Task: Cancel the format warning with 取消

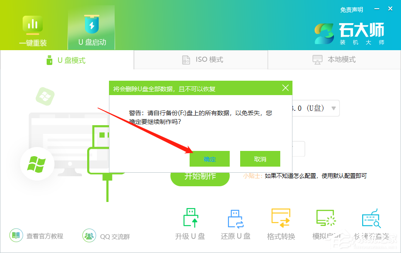Action: coord(260,159)
